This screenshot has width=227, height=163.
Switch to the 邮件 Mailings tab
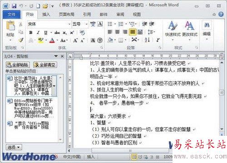coord(104,14)
